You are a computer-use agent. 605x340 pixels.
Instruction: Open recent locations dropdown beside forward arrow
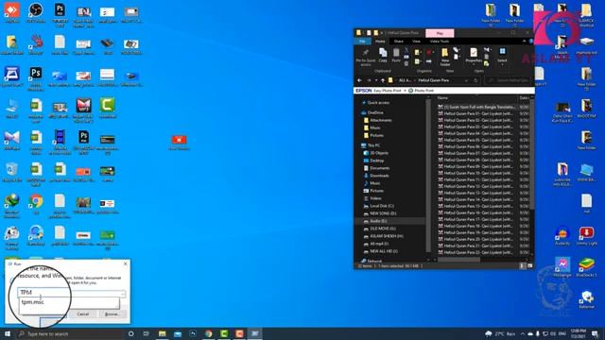(x=376, y=80)
